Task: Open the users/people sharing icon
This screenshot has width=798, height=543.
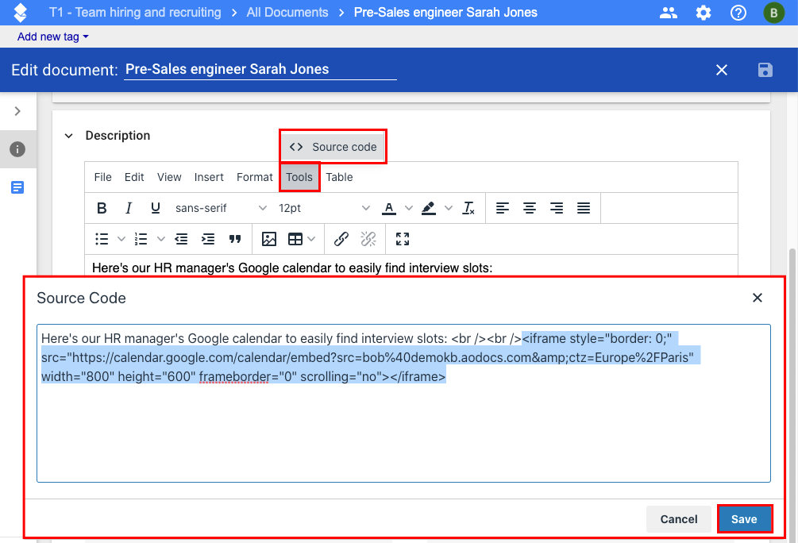Action: click(669, 13)
